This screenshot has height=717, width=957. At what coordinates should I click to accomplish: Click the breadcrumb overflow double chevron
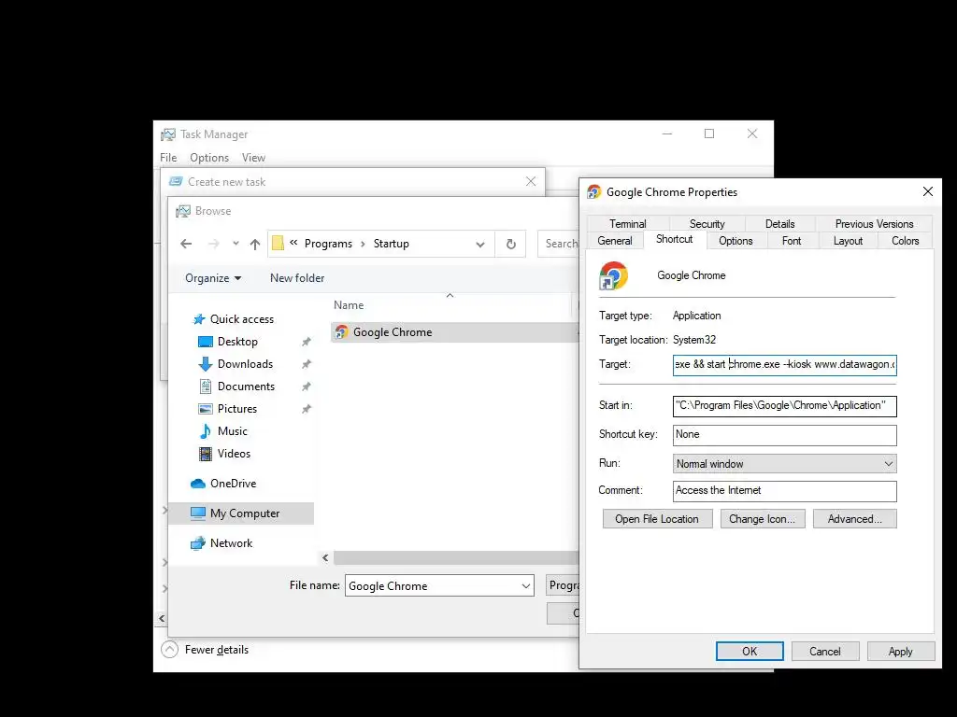293,243
